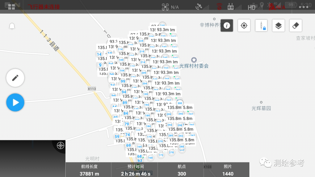Select waypoint 299 marker
This screenshot has height=177, width=315.
point(169,114)
